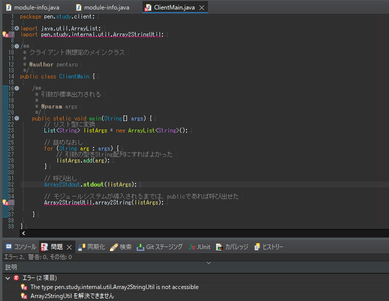
Task: Open the ヒストリー view tab
Action: 268,247
